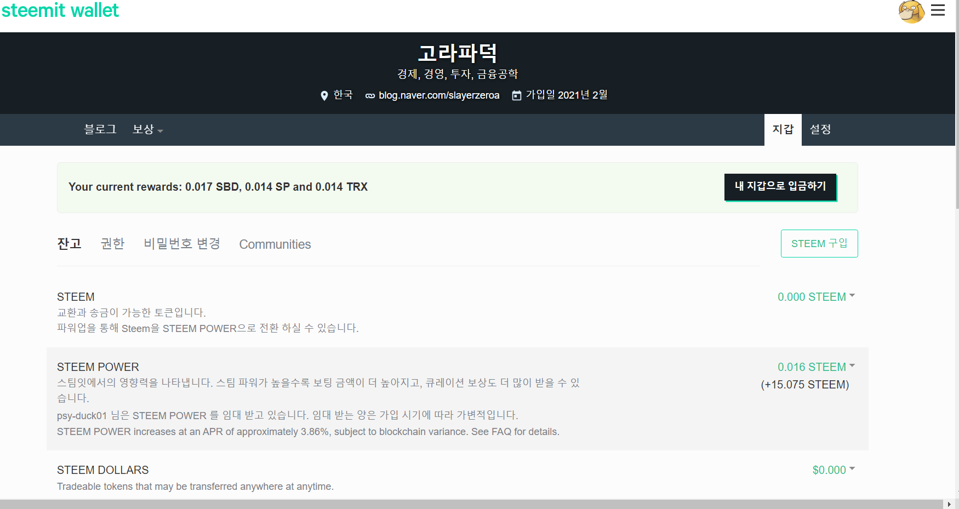Open the Communities sub-tab
Screen dimensions: 959x509
click(275, 244)
